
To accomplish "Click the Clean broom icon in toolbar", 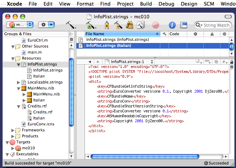I will pos(129,25).
